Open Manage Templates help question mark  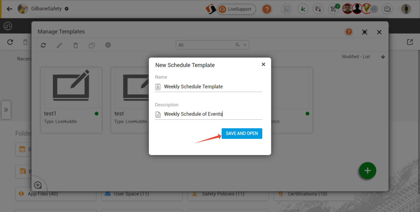(349, 32)
